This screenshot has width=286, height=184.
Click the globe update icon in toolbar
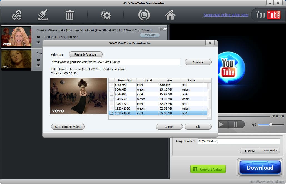pyautogui.click(x=144, y=15)
